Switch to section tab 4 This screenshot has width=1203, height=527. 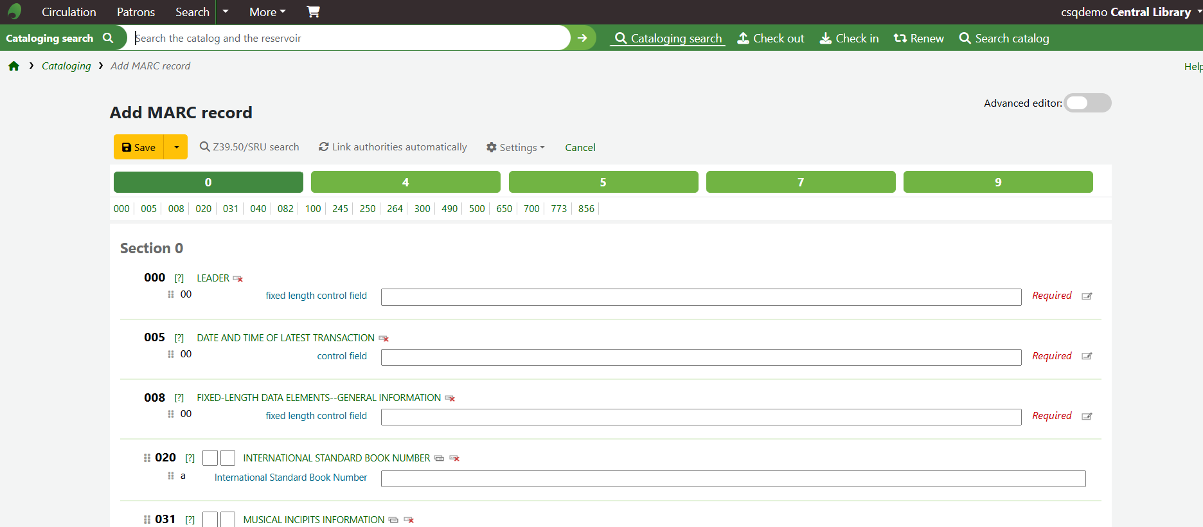[405, 182]
